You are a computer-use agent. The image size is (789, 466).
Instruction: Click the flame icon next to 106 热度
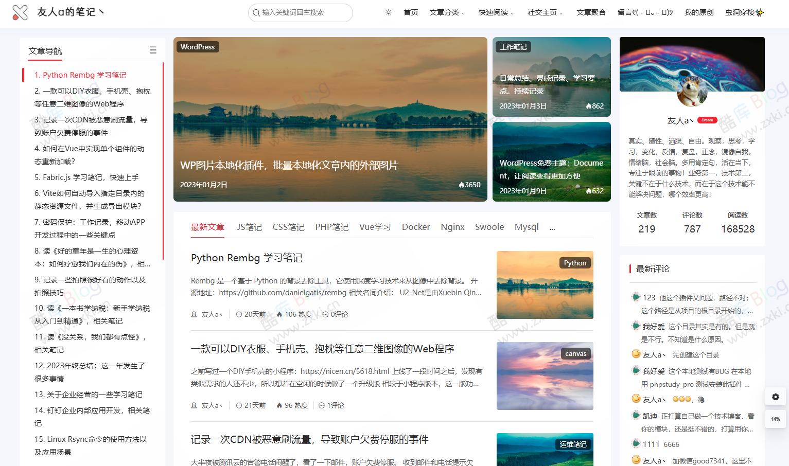pos(279,314)
